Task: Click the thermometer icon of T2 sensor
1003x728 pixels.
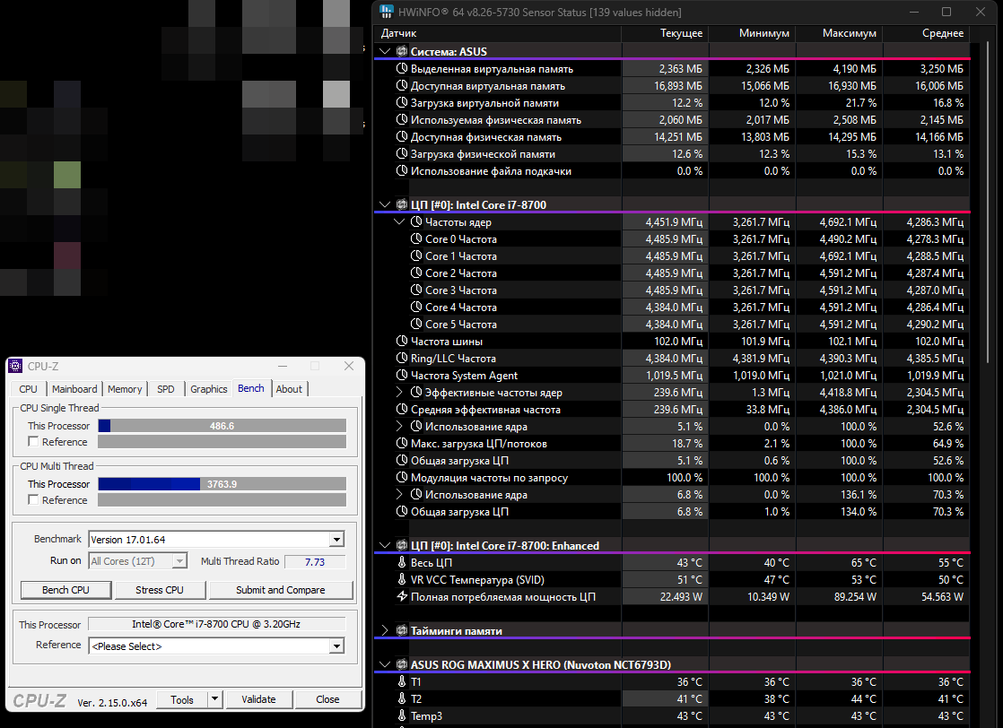Action: 402,698
